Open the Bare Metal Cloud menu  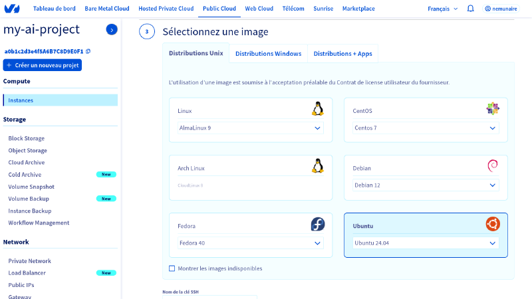[107, 9]
